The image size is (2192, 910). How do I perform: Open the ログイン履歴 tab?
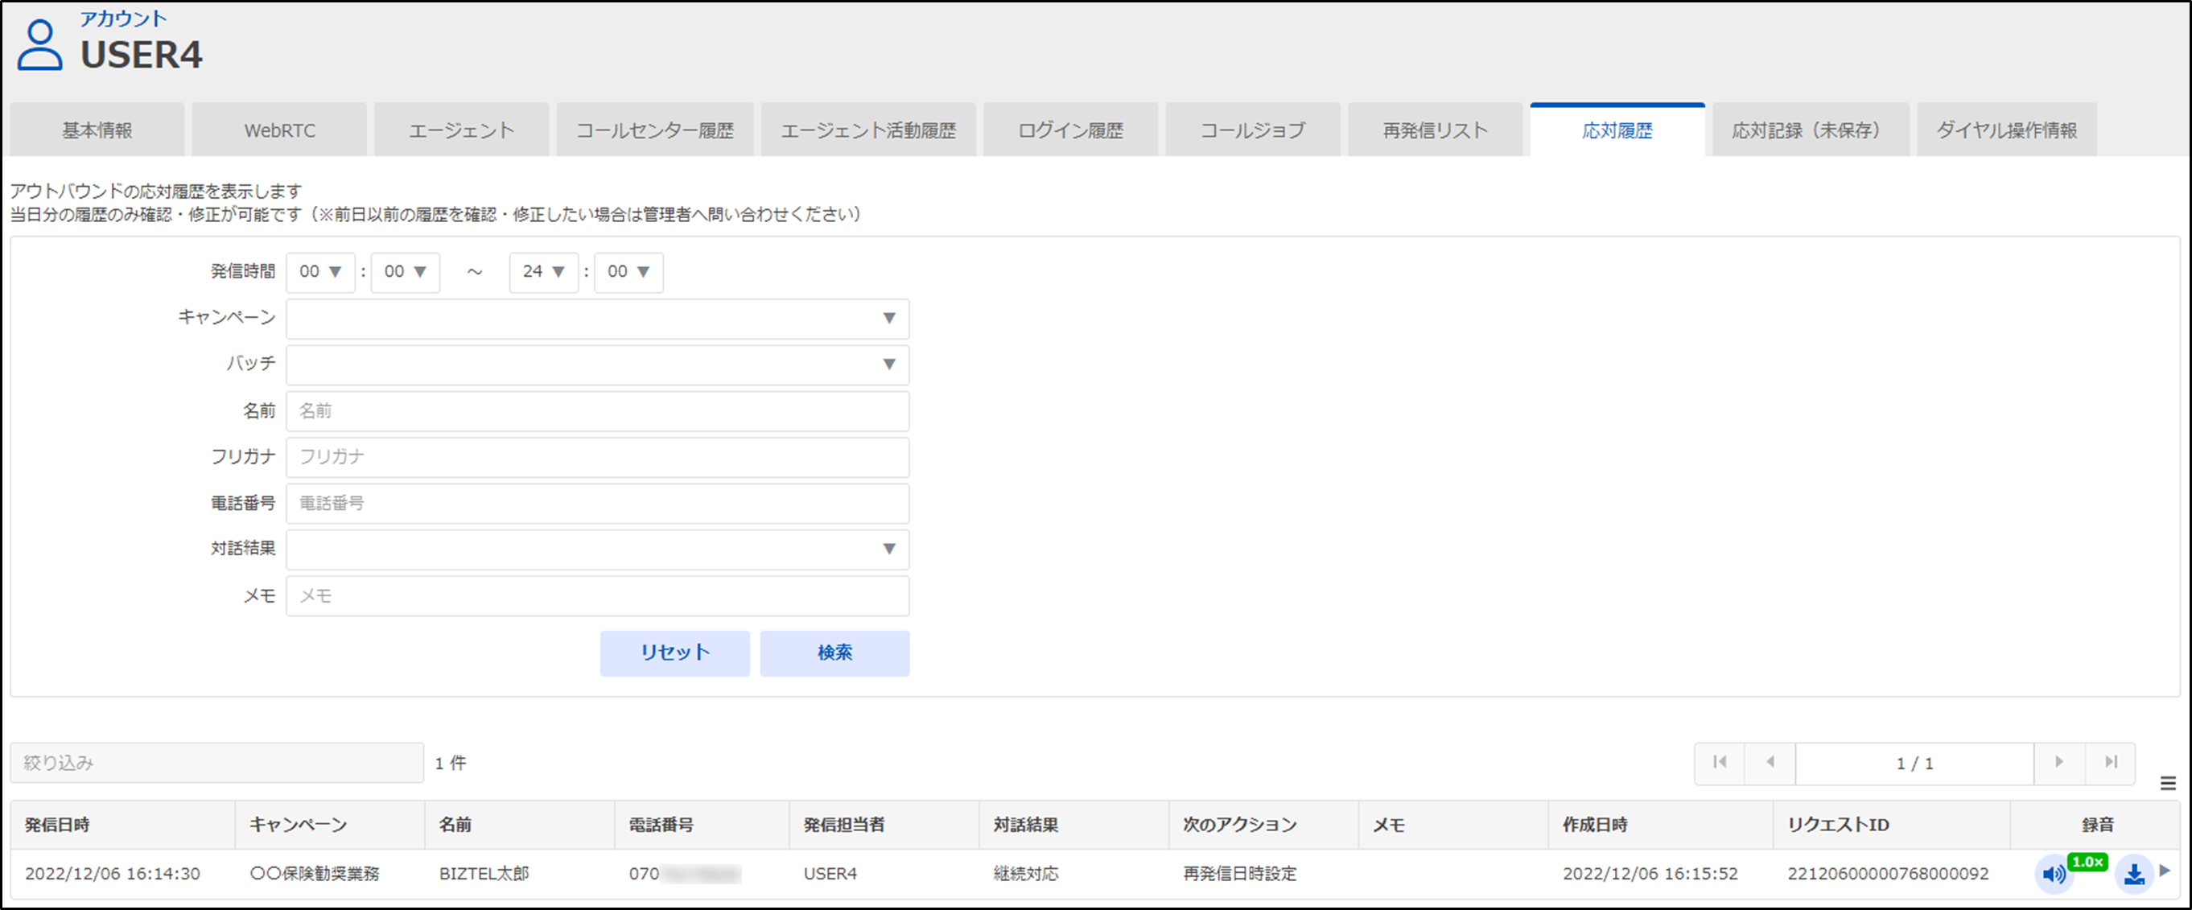1070,130
